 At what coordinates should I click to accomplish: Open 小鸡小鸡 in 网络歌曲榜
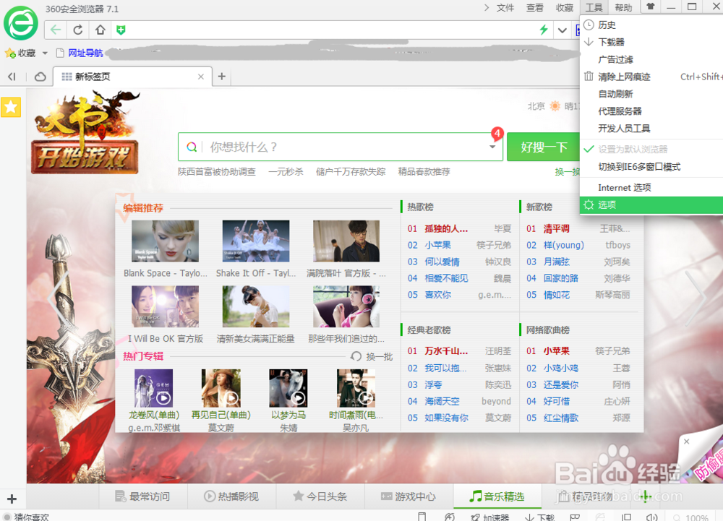[561, 368]
